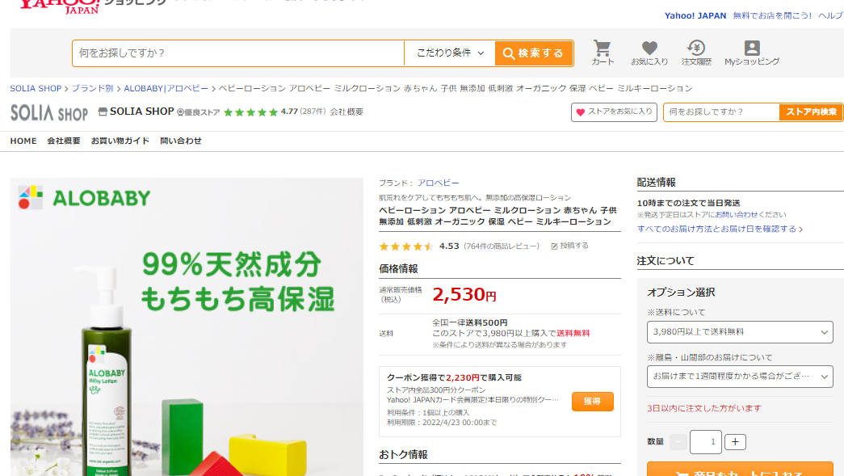Click the review post pencil icon
The image size is (844, 476).
point(554,246)
